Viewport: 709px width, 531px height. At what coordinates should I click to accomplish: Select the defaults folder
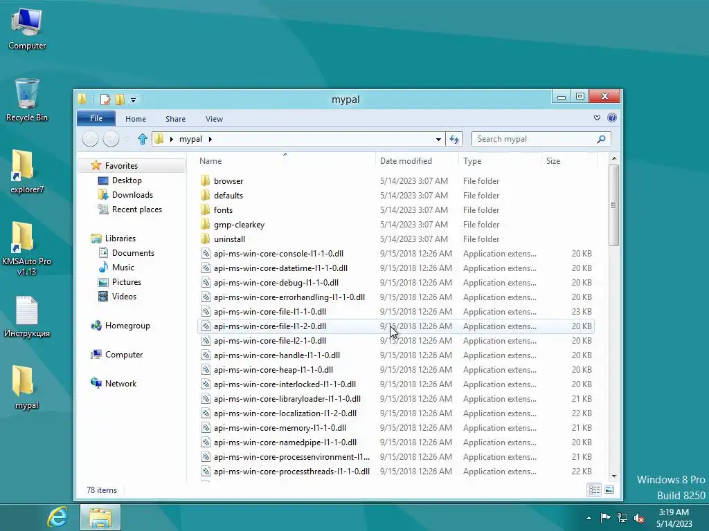(x=395, y=195)
